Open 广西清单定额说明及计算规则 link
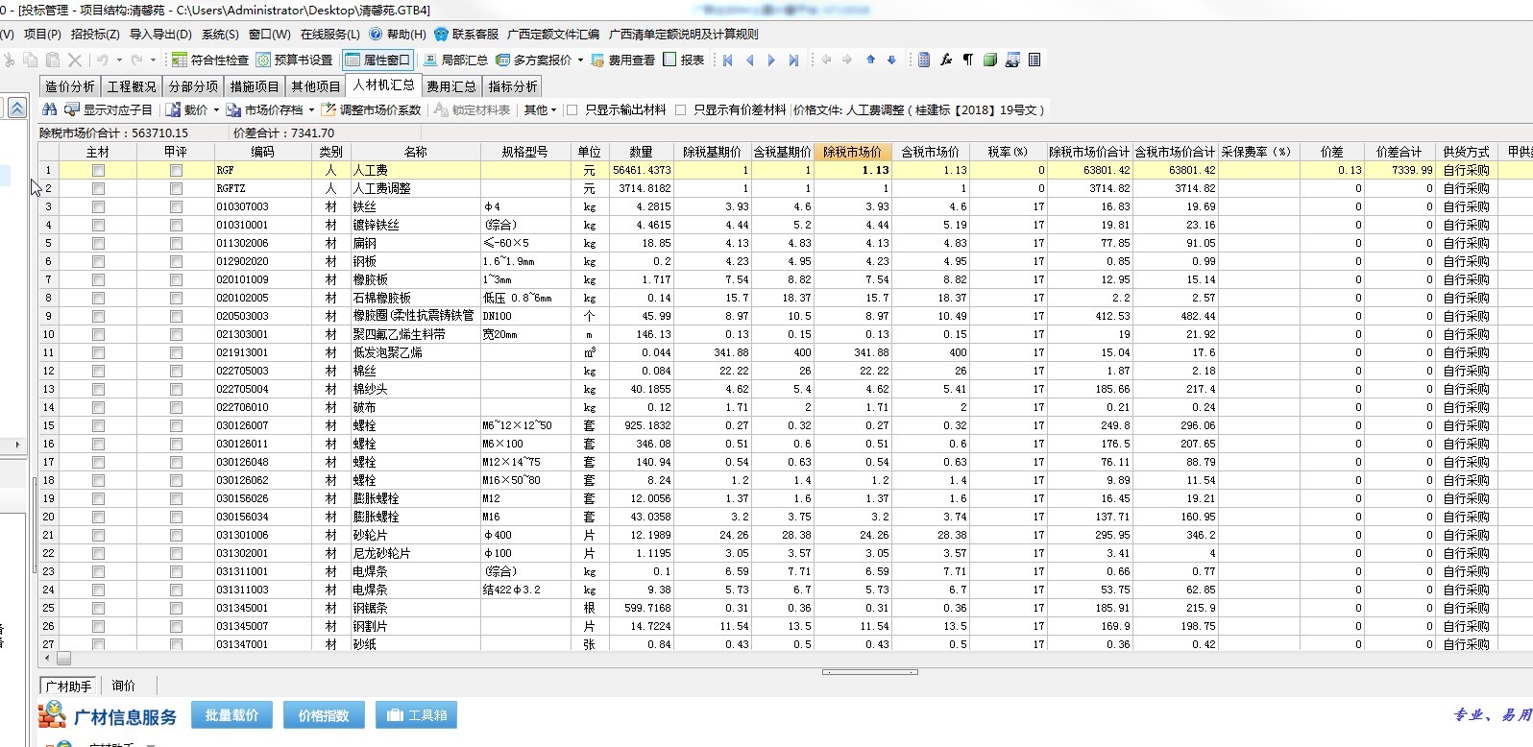1533x747 pixels. point(683,34)
